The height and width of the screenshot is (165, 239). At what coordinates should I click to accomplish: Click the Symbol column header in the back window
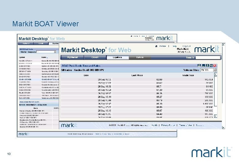click(22, 57)
